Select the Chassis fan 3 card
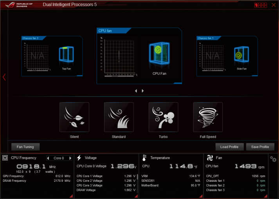This screenshot has height=199, width=279. click(x=52, y=56)
